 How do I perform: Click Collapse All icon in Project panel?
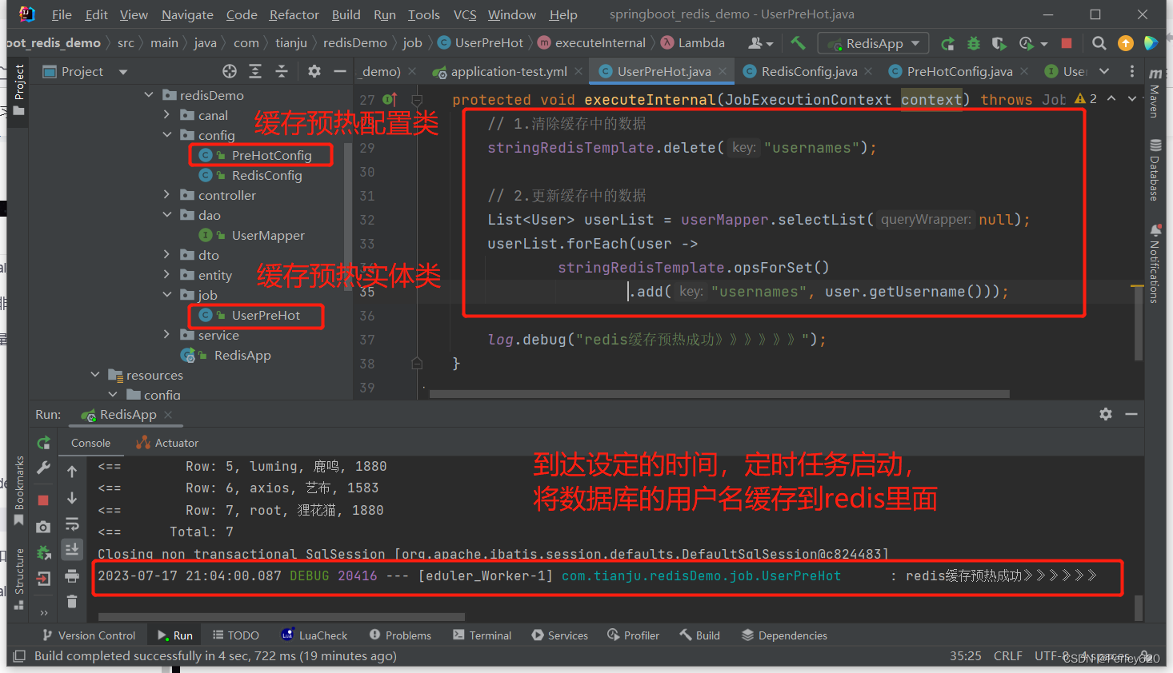point(282,71)
